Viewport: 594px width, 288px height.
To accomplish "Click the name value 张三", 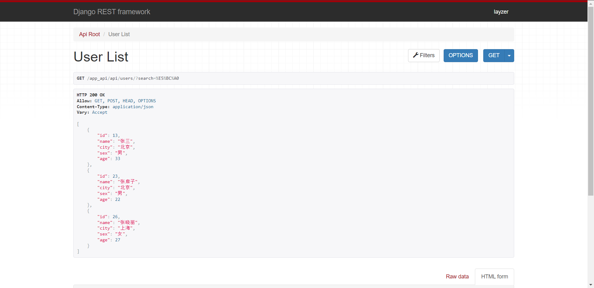I will coord(125,141).
